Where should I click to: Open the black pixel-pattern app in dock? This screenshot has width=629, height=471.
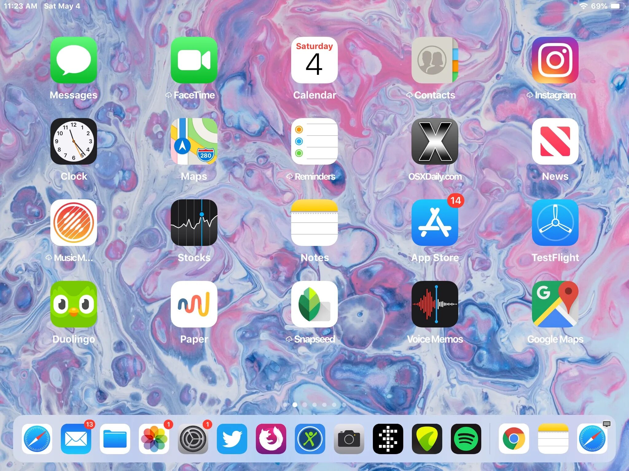point(388,439)
